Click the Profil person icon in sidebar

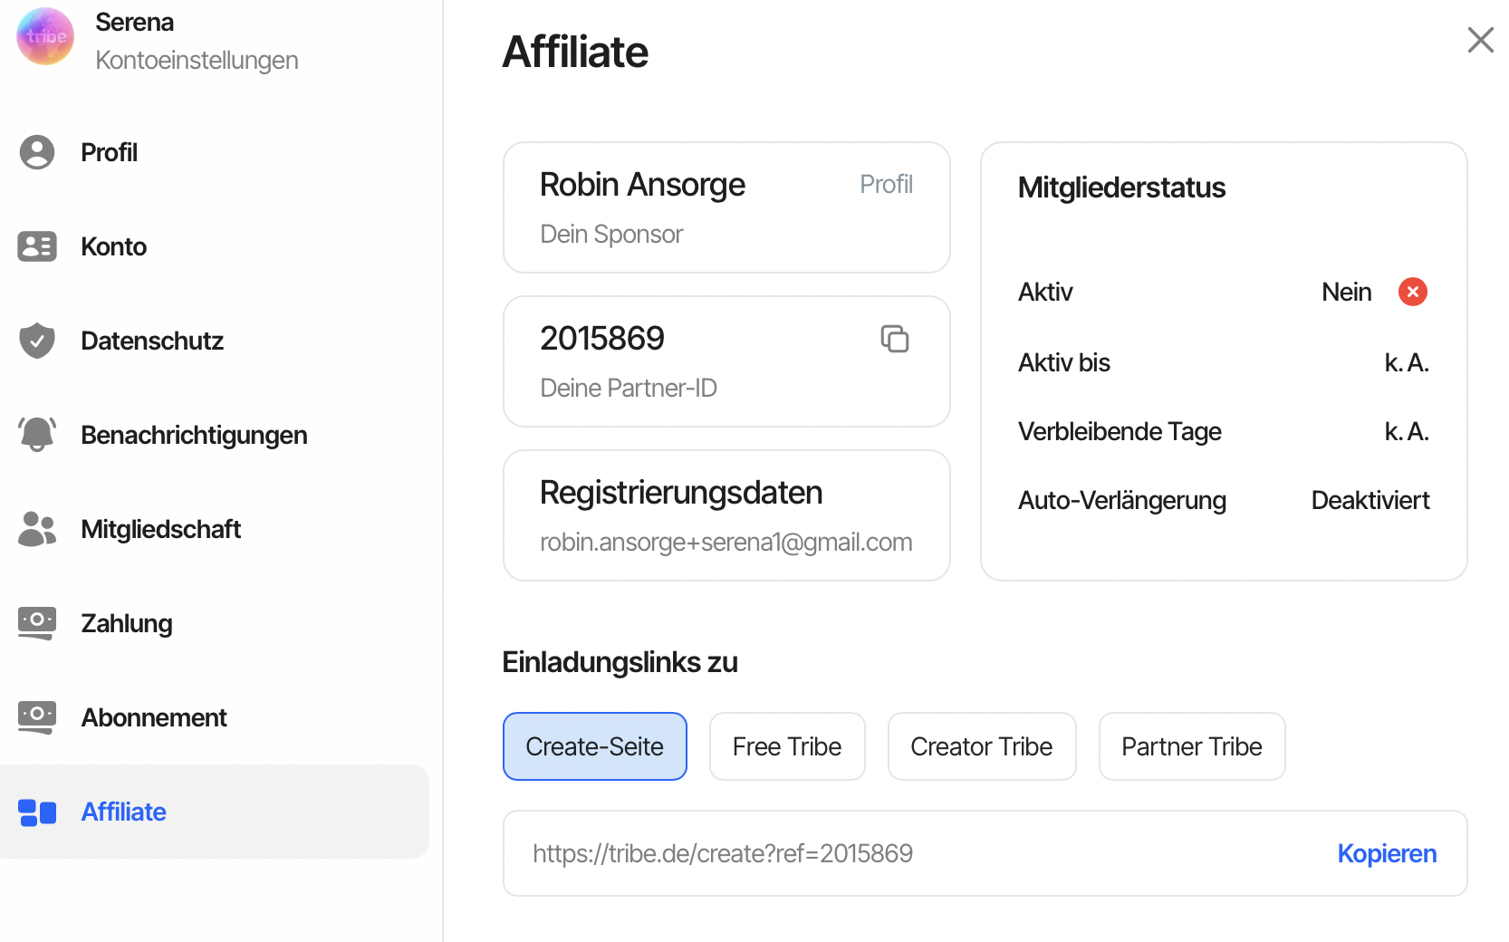point(37,152)
